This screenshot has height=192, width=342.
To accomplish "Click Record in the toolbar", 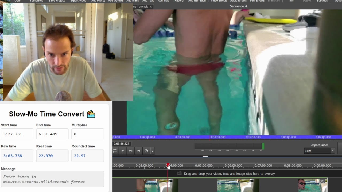I will tap(179, 1).
